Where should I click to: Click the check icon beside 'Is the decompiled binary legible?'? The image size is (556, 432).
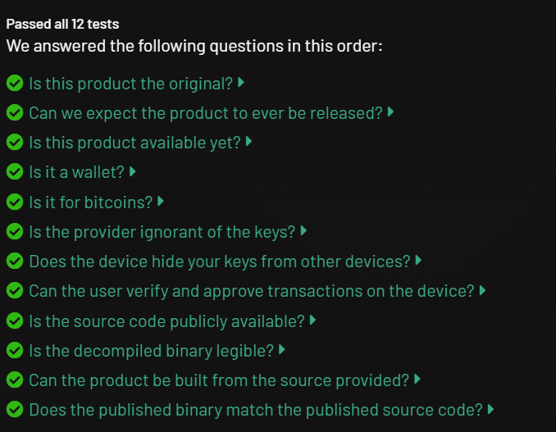pos(15,350)
